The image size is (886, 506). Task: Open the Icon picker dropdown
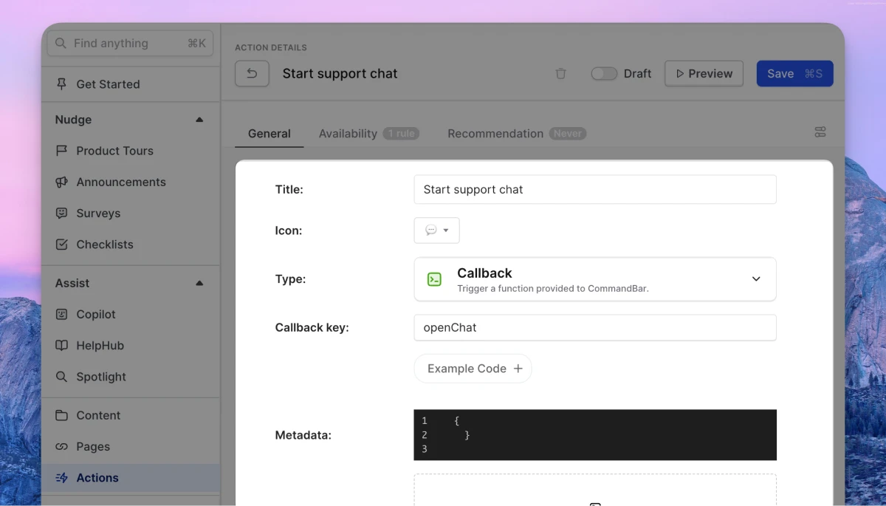click(437, 230)
